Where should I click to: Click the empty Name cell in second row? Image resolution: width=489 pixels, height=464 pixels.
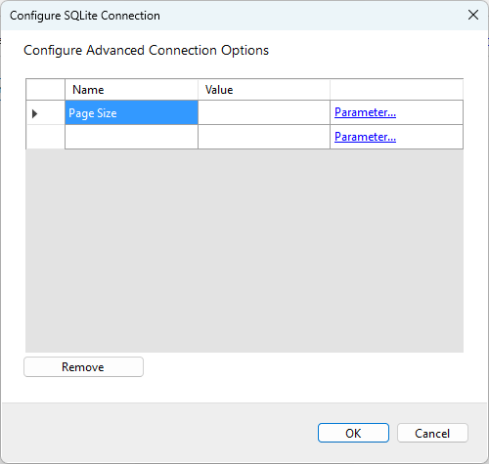click(131, 137)
